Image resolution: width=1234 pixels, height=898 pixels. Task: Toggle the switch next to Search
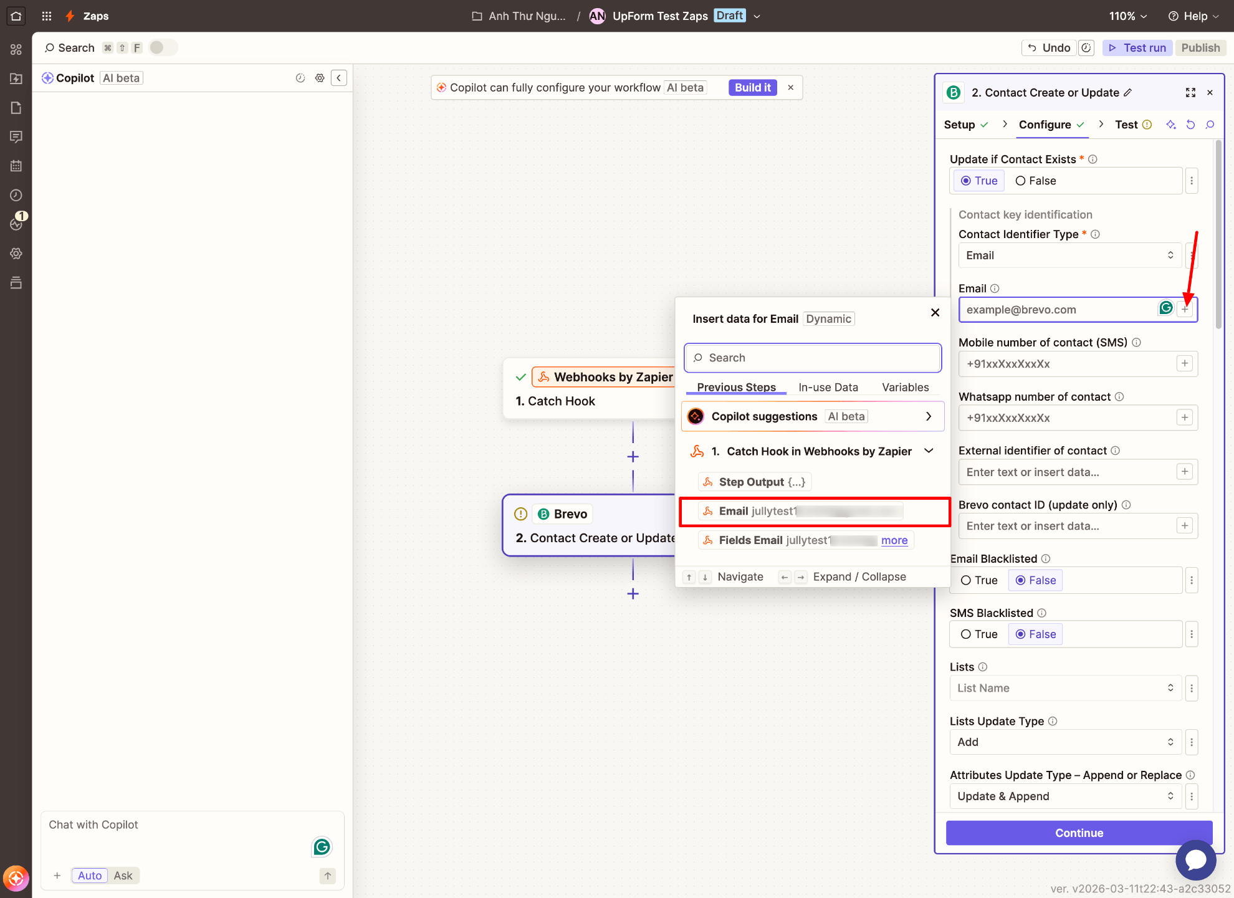[x=163, y=47]
